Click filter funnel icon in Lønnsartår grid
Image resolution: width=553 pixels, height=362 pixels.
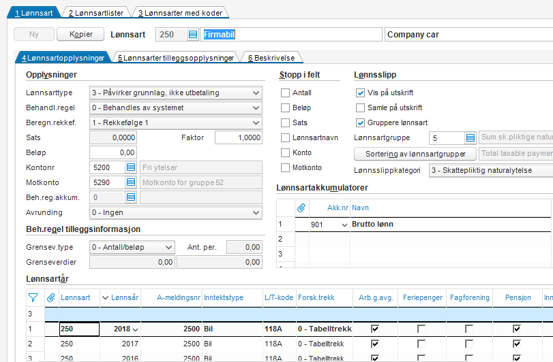[33, 297]
